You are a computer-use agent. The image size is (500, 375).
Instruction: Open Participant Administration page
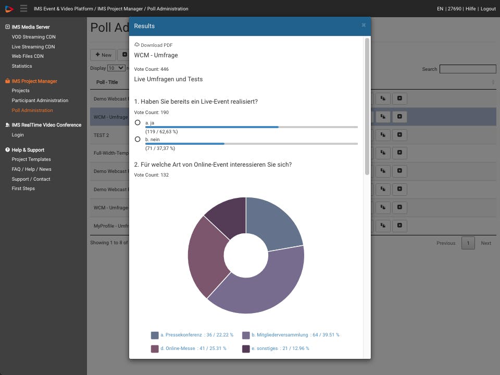tap(40, 101)
